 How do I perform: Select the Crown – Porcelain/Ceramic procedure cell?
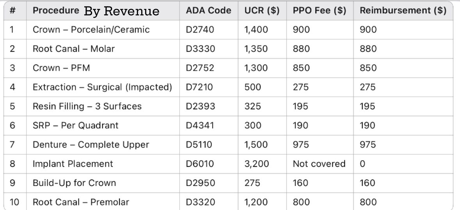pyautogui.click(x=91, y=30)
